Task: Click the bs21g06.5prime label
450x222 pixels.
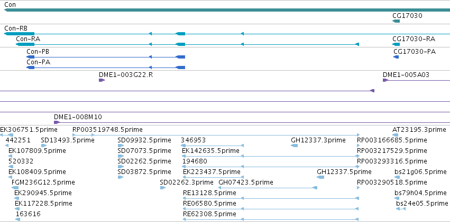Action: pyautogui.click(x=421, y=172)
